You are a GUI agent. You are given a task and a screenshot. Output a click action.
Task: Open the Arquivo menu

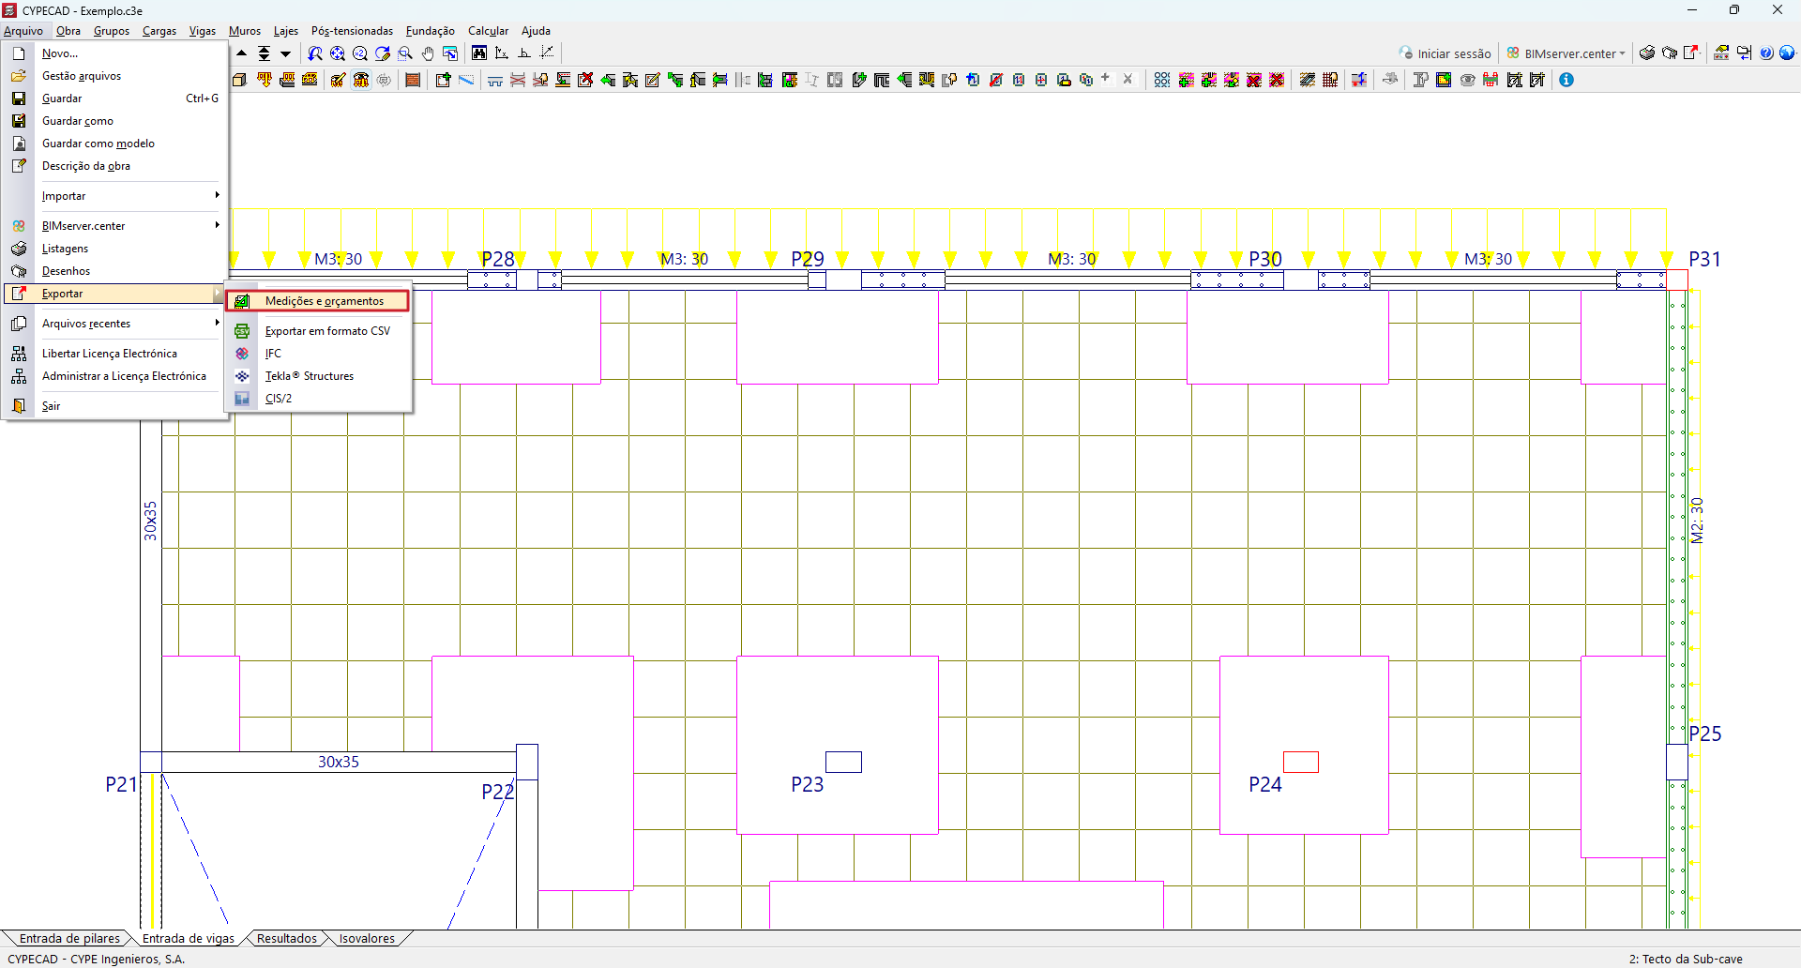click(23, 31)
